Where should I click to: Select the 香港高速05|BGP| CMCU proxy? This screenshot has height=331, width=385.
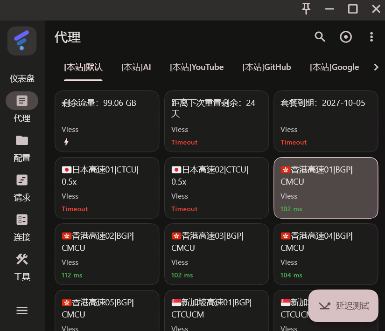[x=107, y=310]
